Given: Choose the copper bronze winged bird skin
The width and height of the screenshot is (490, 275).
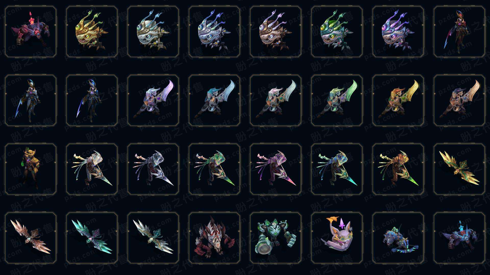Looking at the screenshot, I should coord(31,238).
